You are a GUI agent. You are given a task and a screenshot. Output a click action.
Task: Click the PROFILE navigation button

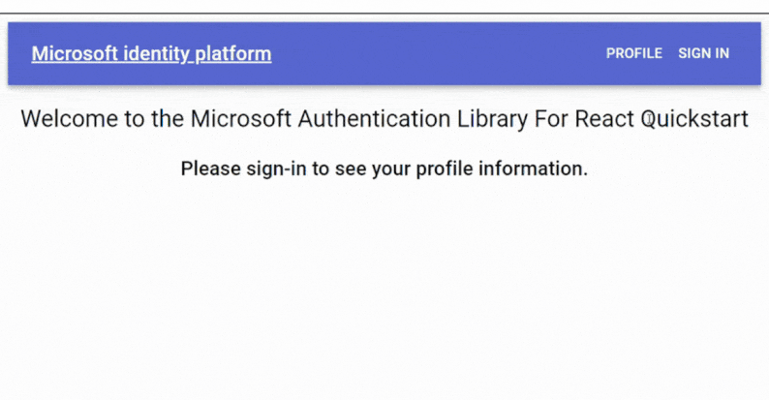(634, 53)
